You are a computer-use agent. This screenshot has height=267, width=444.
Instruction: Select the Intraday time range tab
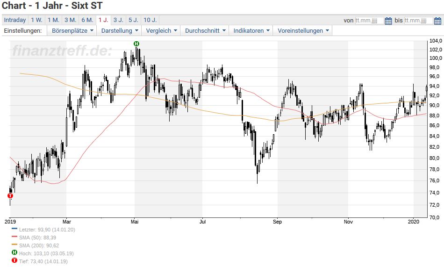coord(15,20)
